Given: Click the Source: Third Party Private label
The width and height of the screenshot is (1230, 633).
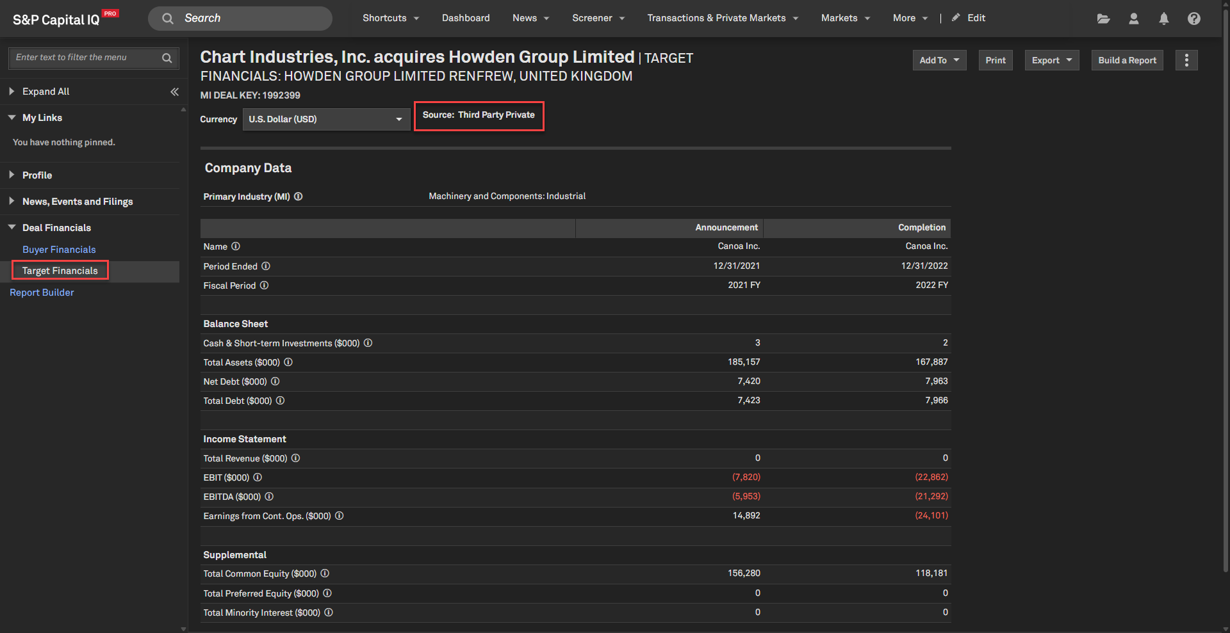Looking at the screenshot, I should click(x=479, y=115).
